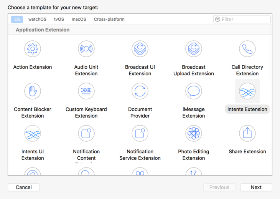Select the Action Extension gear icon

click(33, 49)
